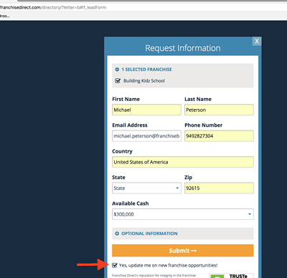This screenshot has width=287, height=278.
Task: Open the State dropdown
Action: coord(146,188)
